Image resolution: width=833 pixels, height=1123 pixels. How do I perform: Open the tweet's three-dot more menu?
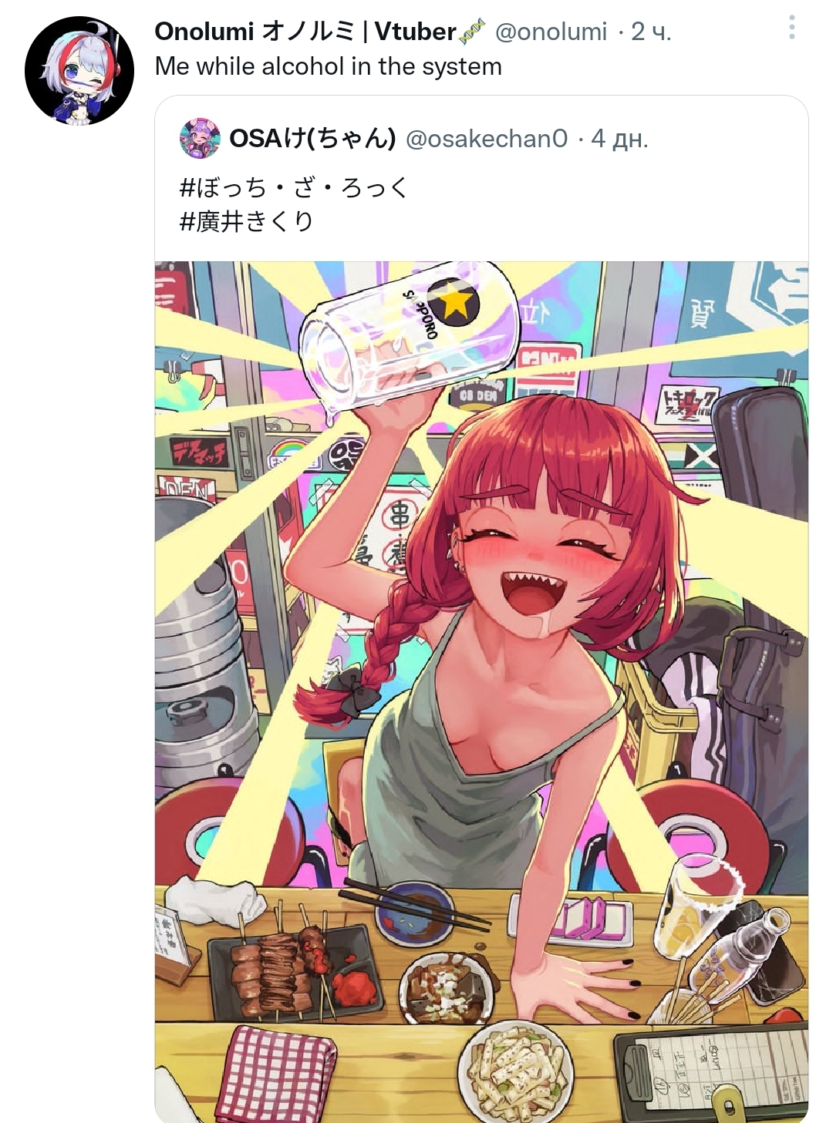(x=791, y=28)
